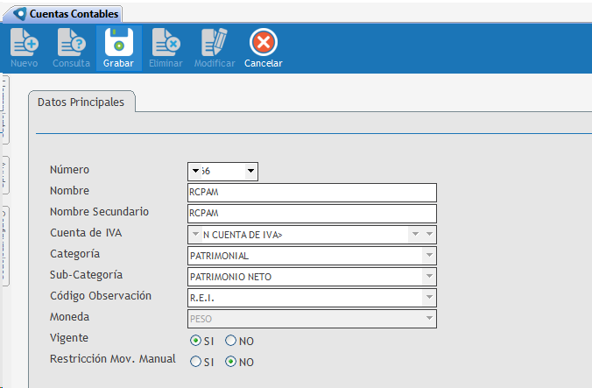Switch to Datos Principales tab

[81, 102]
